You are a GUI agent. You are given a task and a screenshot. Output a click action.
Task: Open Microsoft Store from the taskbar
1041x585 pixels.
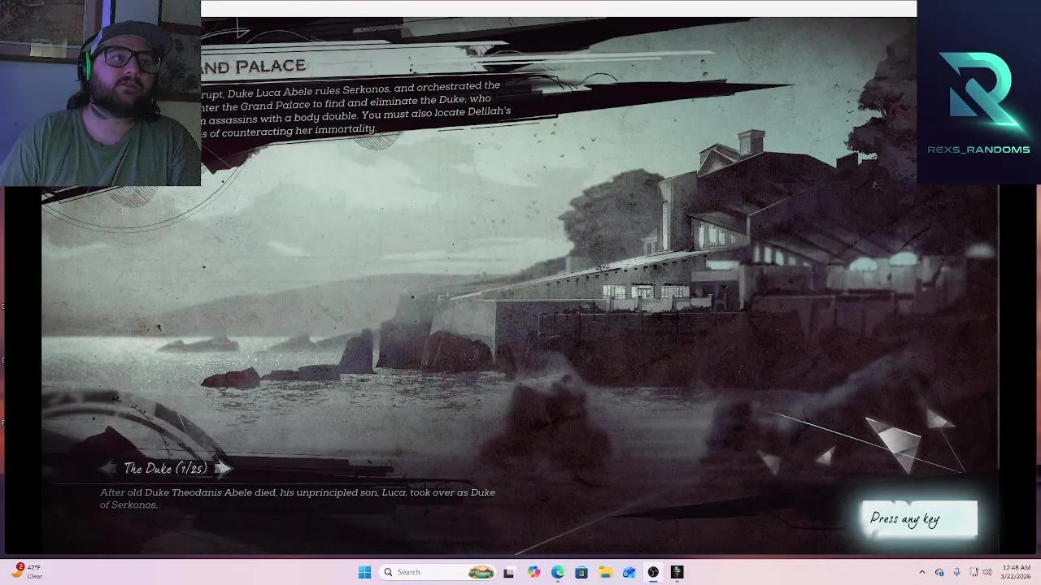pyautogui.click(x=581, y=572)
